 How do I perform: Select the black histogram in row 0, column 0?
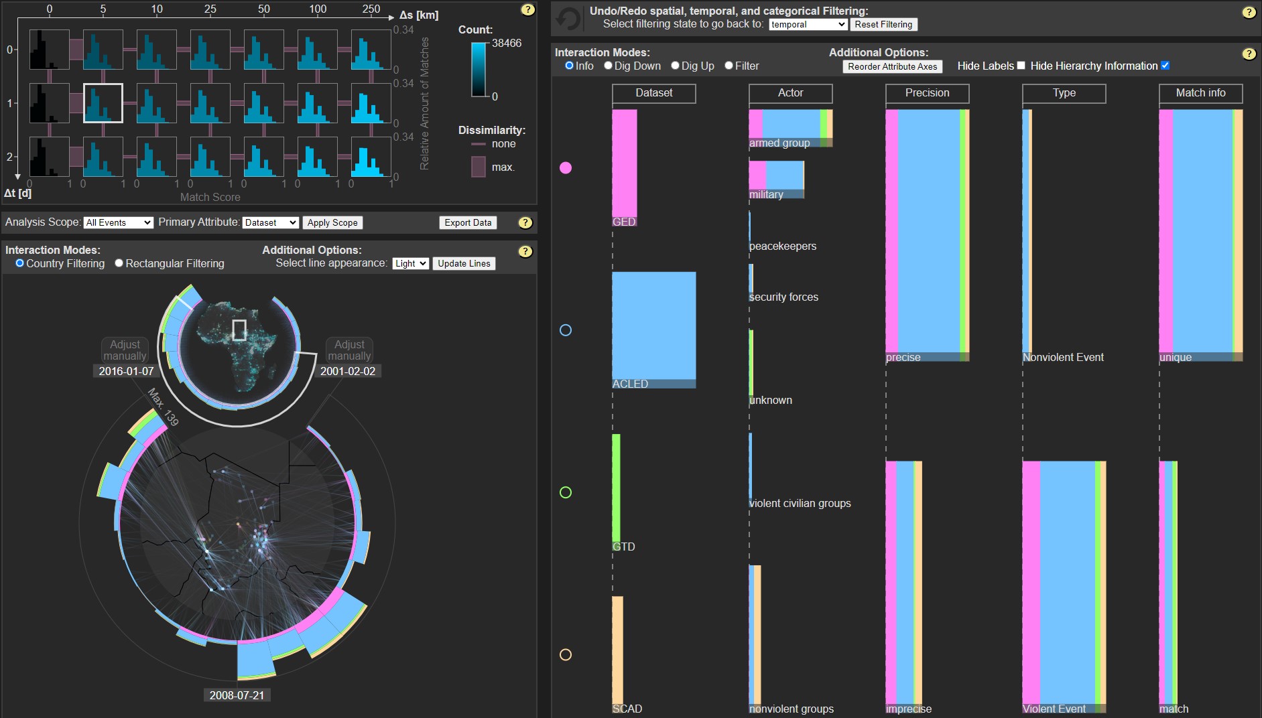tap(50, 50)
